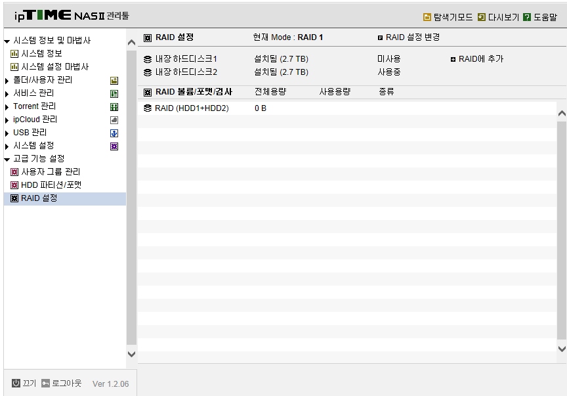
Task: Select 내장하드디스크1 text
Action: pyautogui.click(x=186, y=59)
